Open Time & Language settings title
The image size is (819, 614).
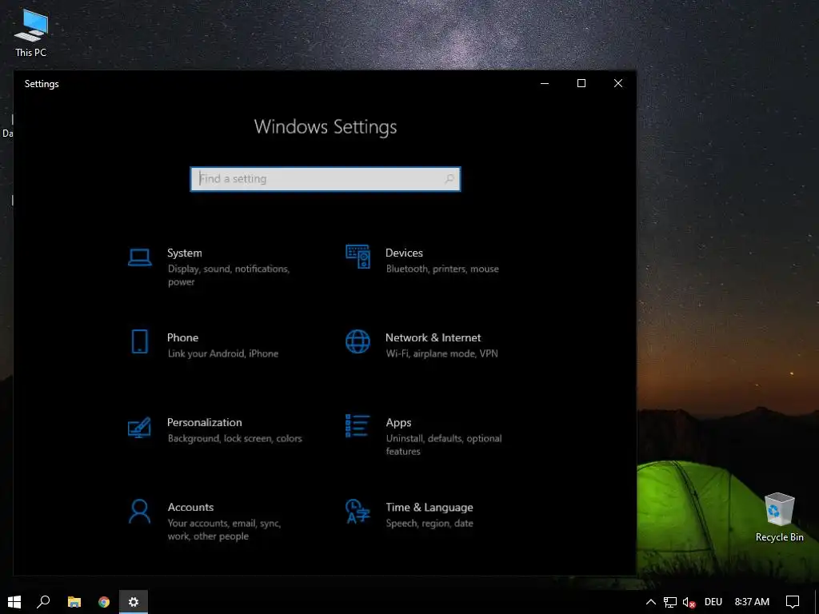pyautogui.click(x=429, y=507)
